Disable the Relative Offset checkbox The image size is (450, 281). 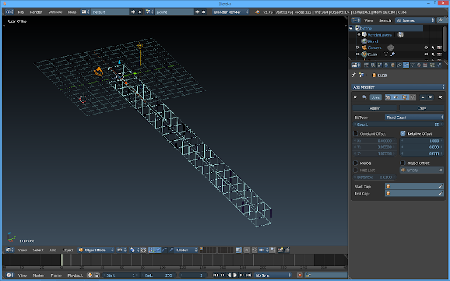pyautogui.click(x=403, y=133)
